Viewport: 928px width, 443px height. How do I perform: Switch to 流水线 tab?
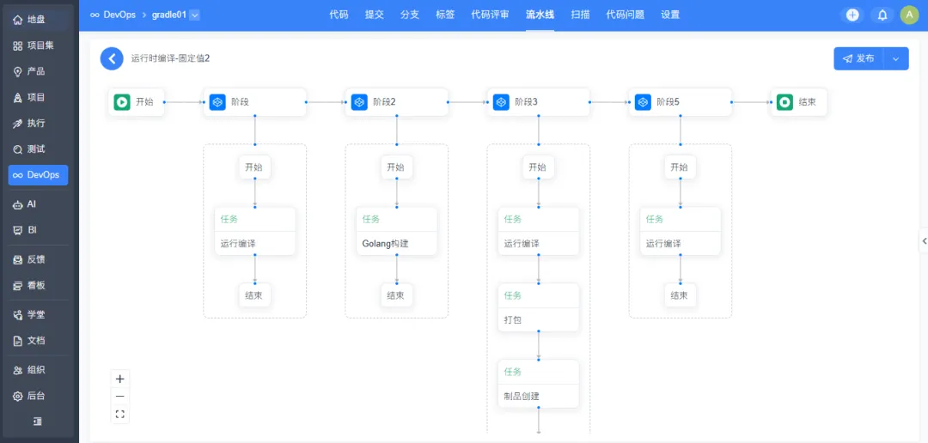pos(540,15)
